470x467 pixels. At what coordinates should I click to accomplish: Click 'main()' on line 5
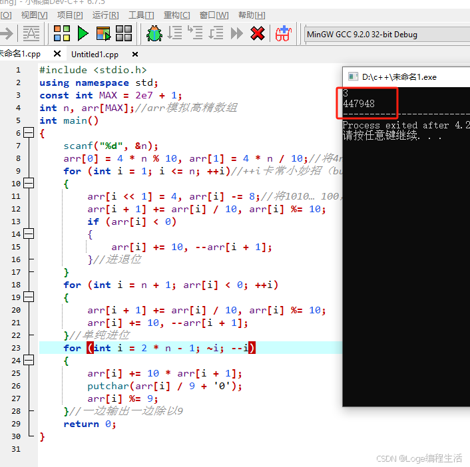pyautogui.click(x=81, y=120)
